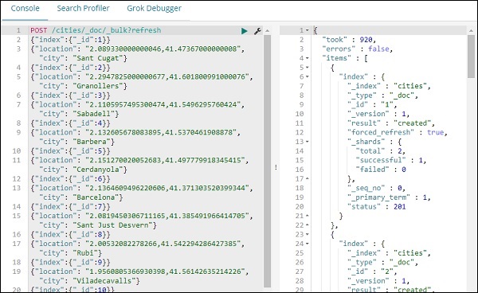Click the "_id" : "1" response line
478x293 pixels.
(x=372, y=104)
